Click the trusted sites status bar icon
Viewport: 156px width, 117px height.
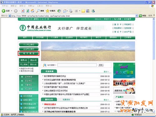point(133,115)
